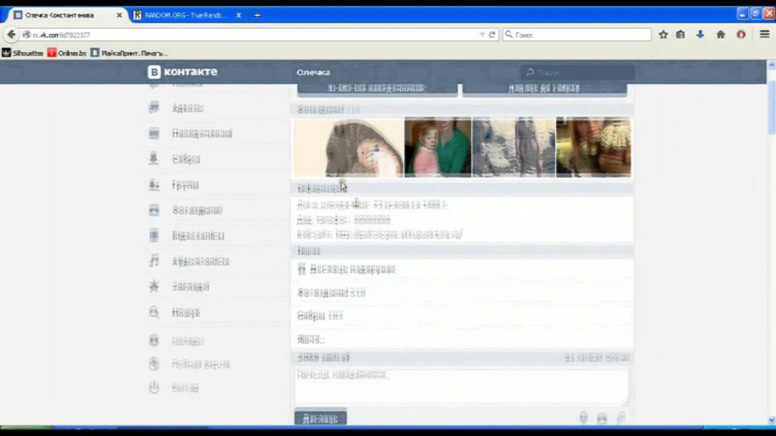This screenshot has height=436, width=776.
Task: Click the leftmost small icon beside the paperclip
Action: tap(583, 418)
